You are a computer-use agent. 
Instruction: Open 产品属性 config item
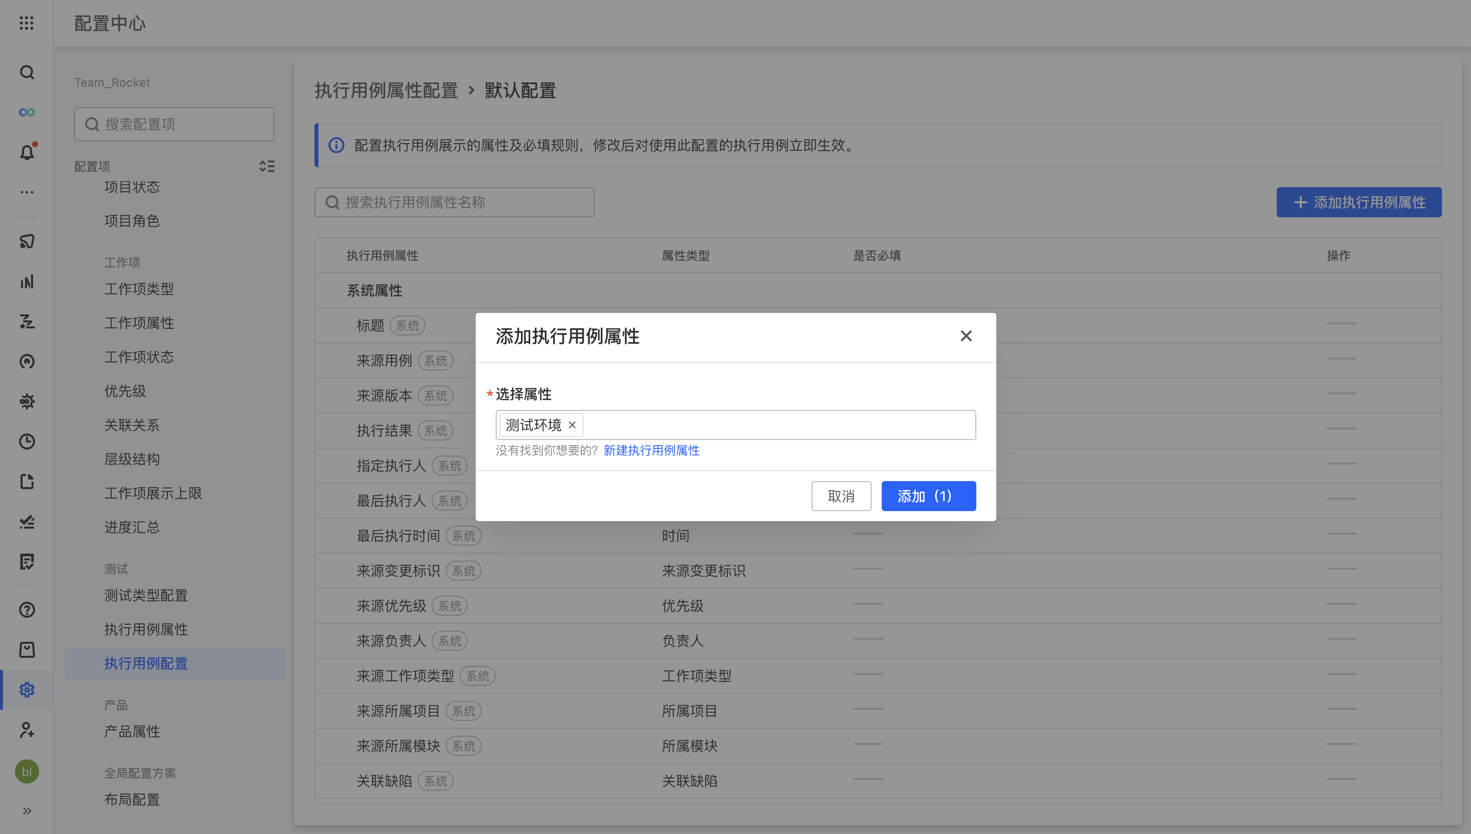(x=132, y=731)
